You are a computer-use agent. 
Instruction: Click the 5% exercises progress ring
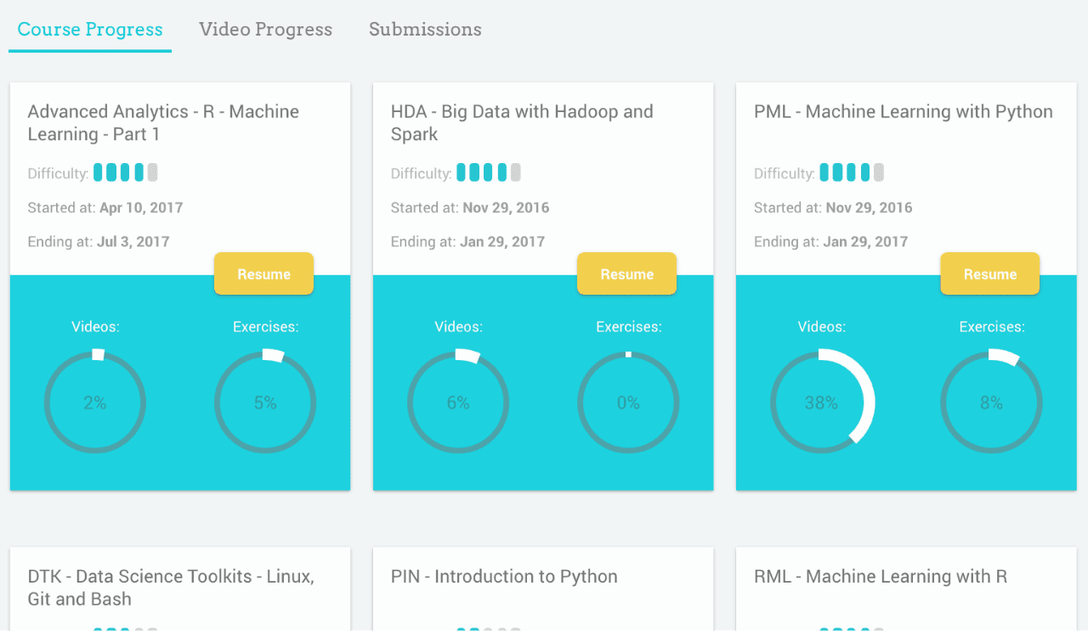265,403
